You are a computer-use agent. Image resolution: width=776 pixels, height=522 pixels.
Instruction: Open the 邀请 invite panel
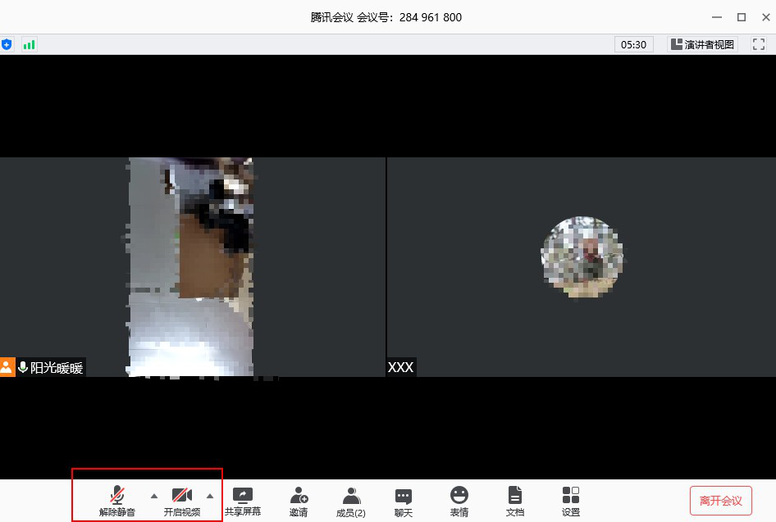click(x=299, y=502)
